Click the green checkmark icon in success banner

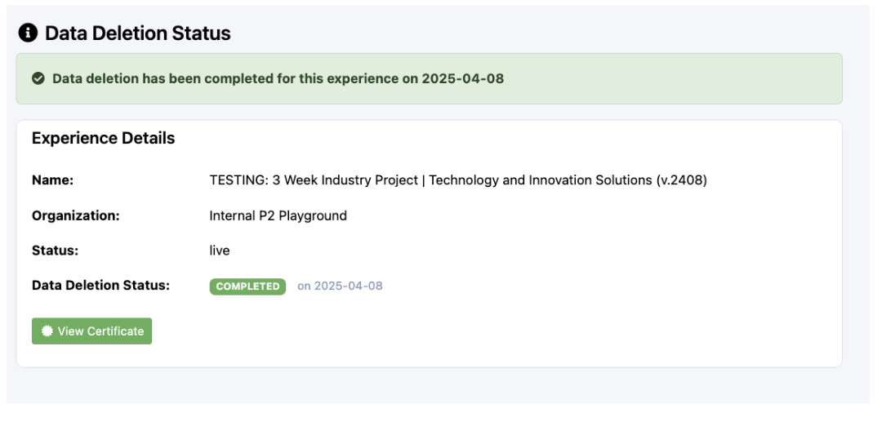coord(38,79)
